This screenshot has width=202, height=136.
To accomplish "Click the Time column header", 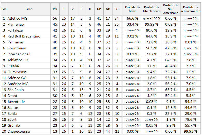I will pos(29,9).
